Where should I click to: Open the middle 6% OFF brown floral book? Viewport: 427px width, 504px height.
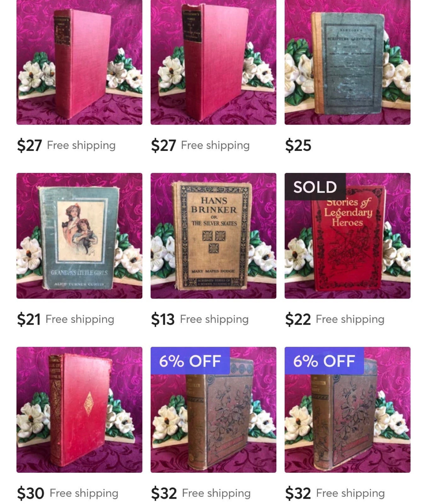(213, 410)
